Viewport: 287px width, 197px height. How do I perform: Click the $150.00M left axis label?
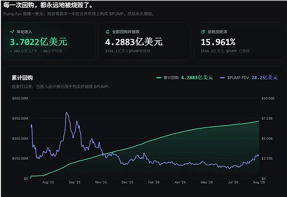(x=20, y=158)
